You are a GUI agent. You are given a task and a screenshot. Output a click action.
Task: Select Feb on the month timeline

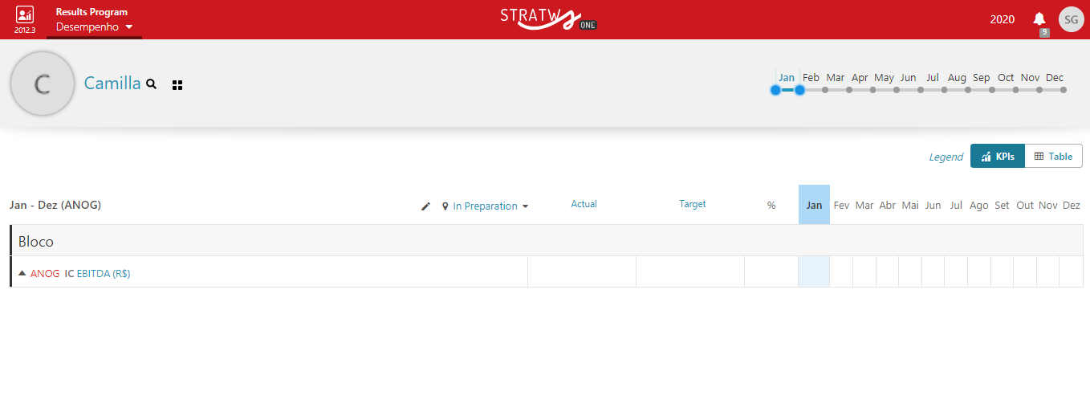point(811,78)
